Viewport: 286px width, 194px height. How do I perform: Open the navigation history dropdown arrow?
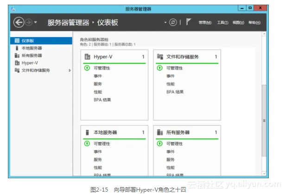coord(35,22)
